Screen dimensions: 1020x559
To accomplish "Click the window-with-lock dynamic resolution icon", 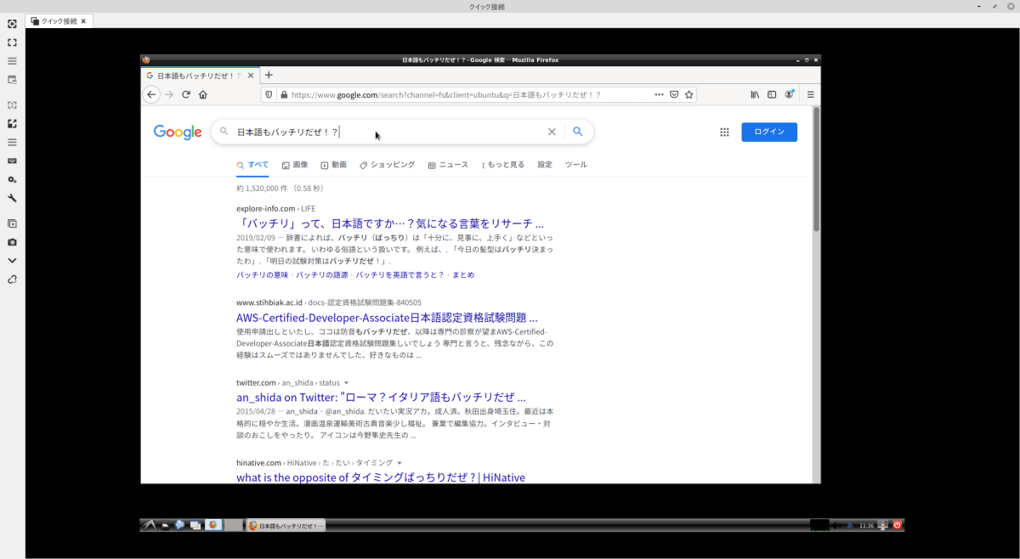I will 12,80.
